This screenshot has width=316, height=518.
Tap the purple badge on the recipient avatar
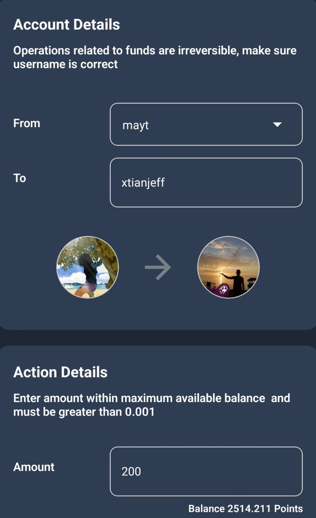pos(223,290)
